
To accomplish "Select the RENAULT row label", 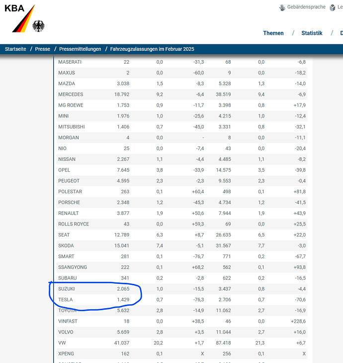I will (69, 213).
